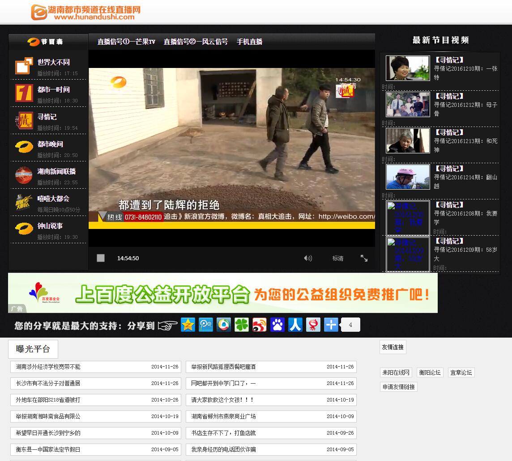
Task: Visit 衡阳论坛 friend link
Action: click(430, 372)
